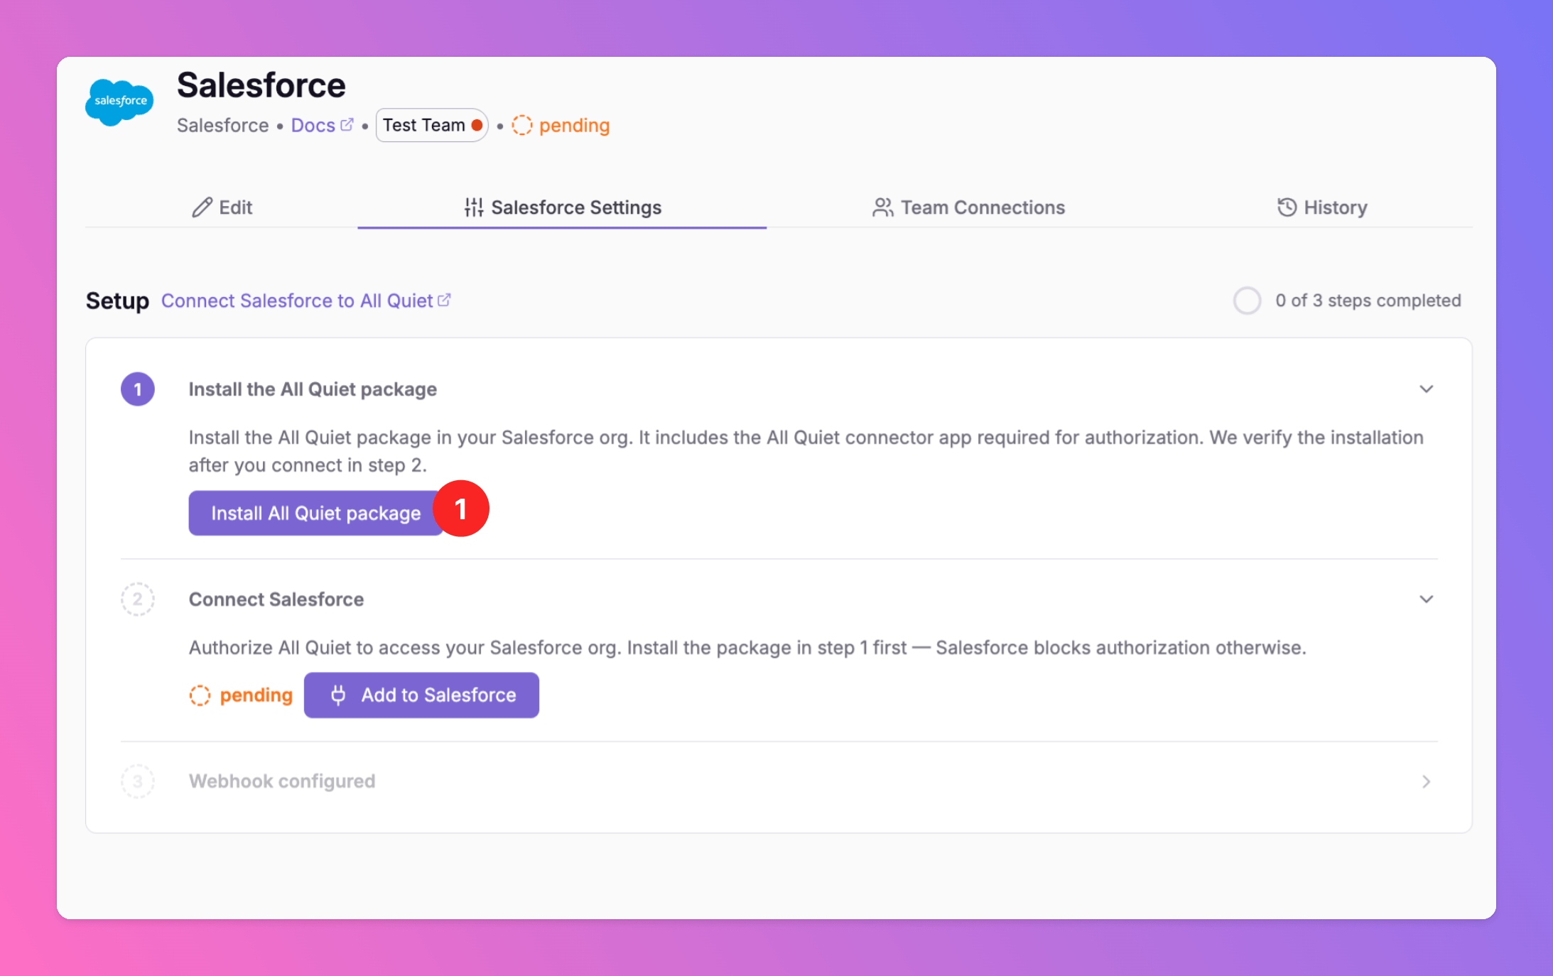1553x976 pixels.
Task: Click the 'Webhook configured' step heading
Action: click(282, 781)
